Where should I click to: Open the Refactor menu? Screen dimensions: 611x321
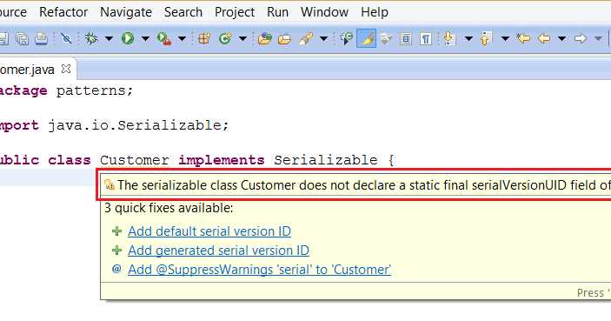pos(63,12)
